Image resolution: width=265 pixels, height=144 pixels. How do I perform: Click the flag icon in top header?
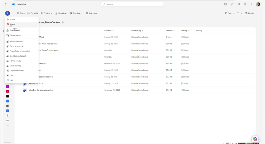point(239,4)
